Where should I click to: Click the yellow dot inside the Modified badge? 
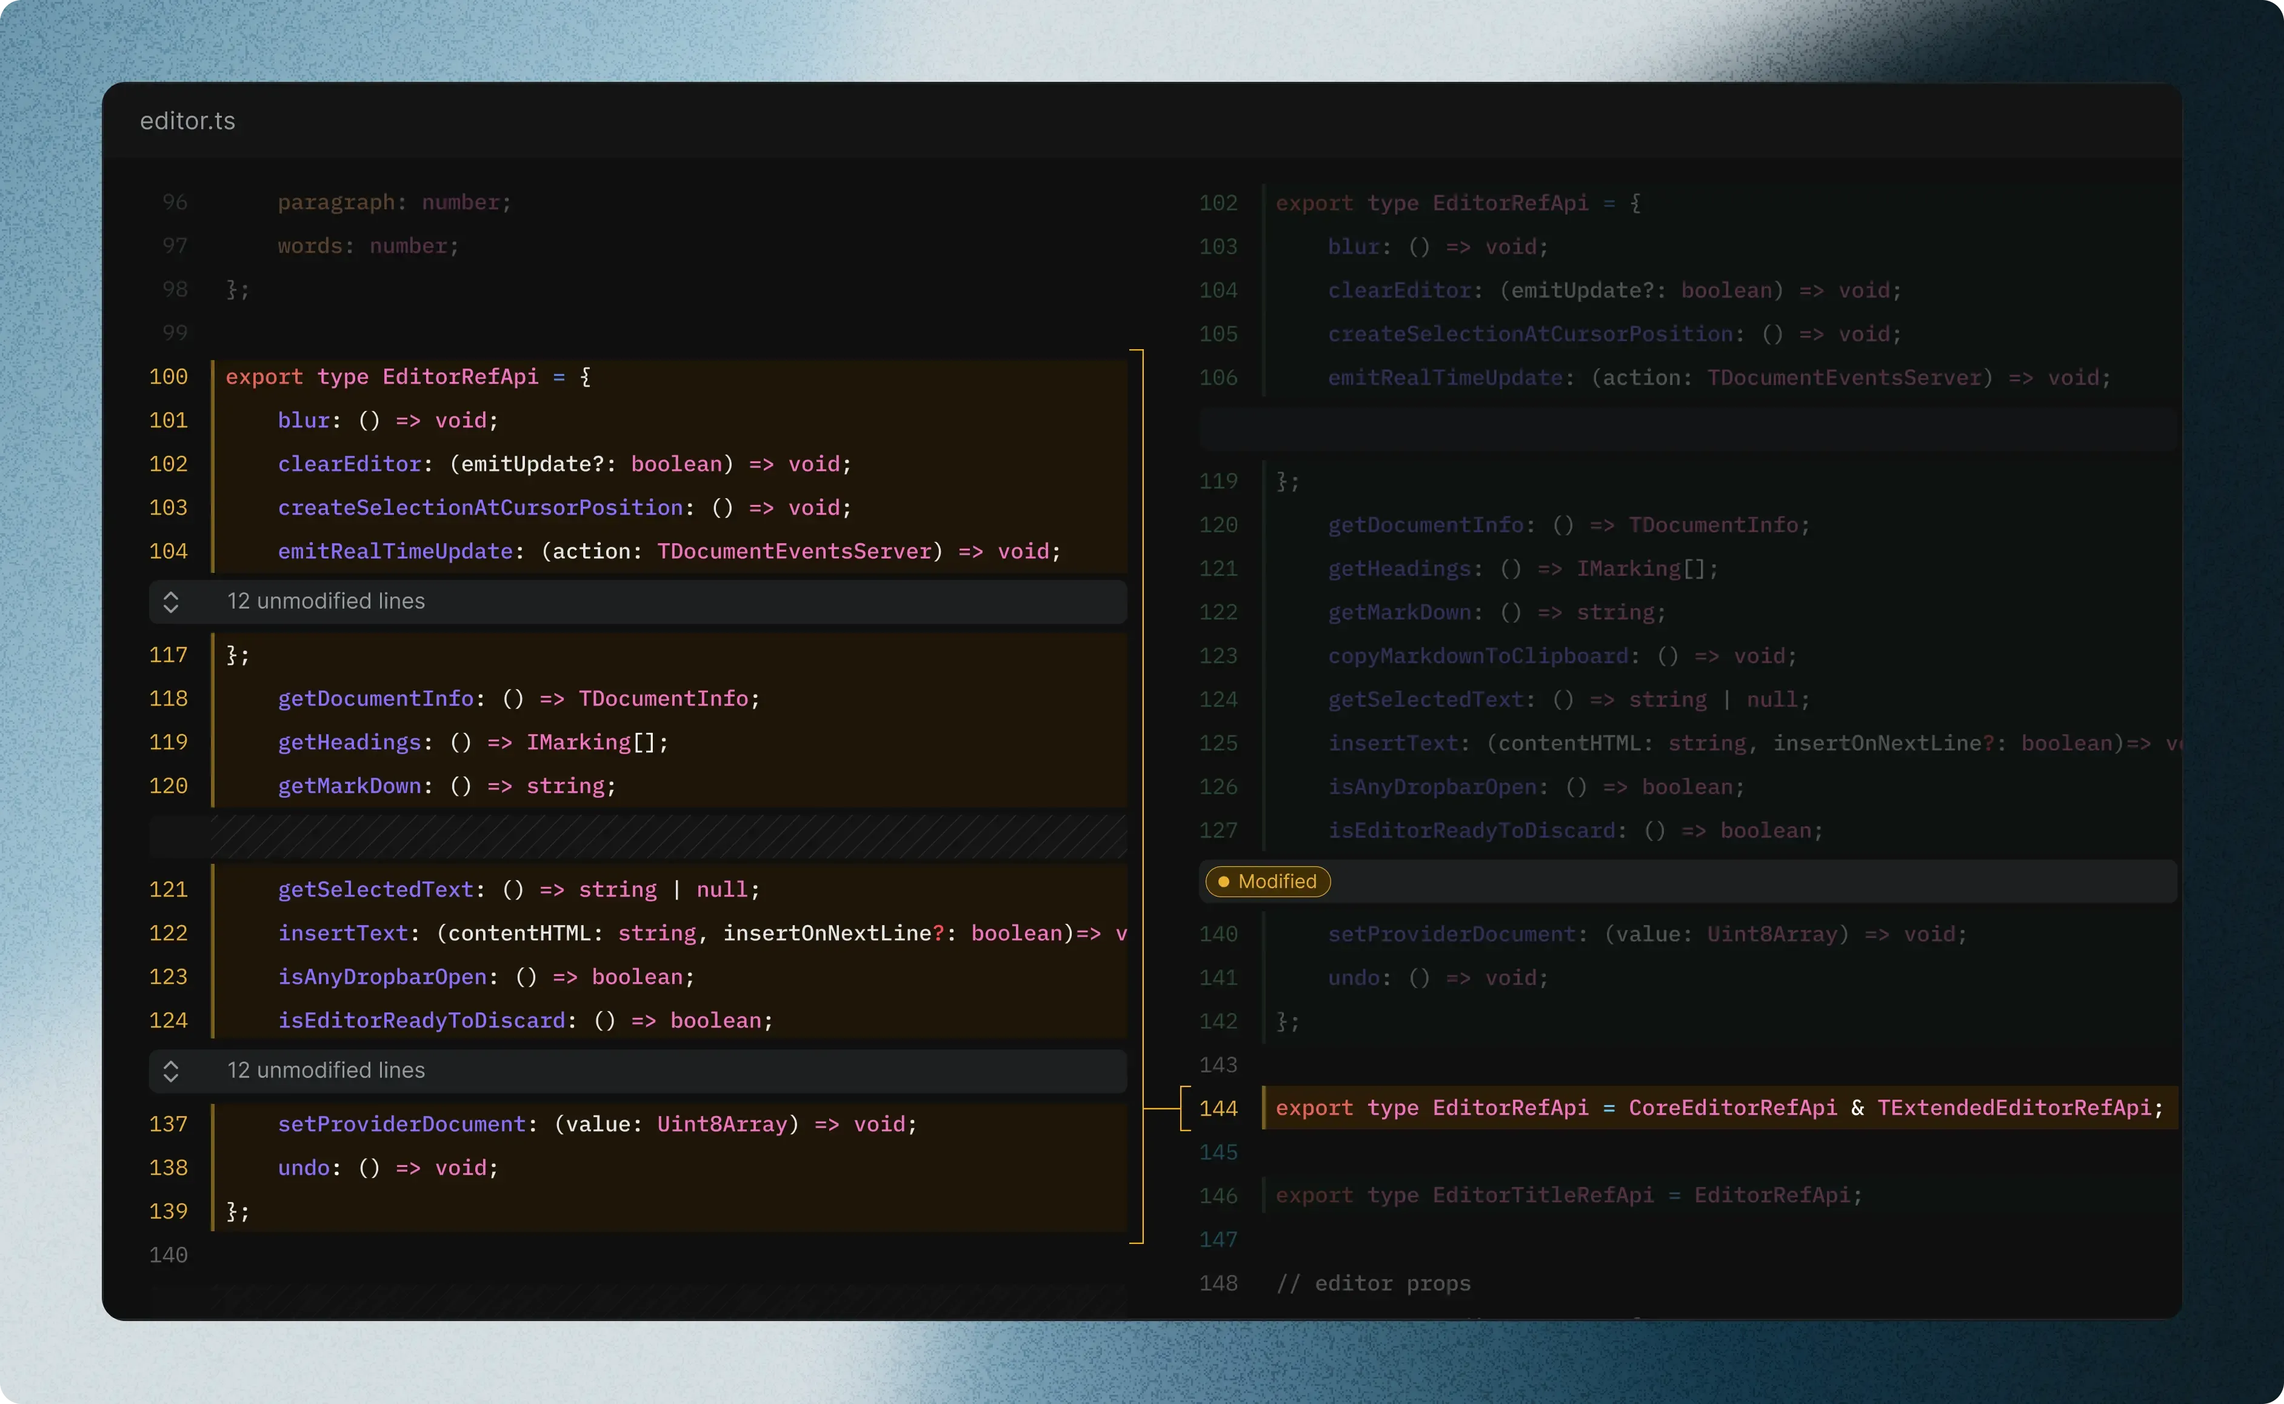click(1224, 881)
